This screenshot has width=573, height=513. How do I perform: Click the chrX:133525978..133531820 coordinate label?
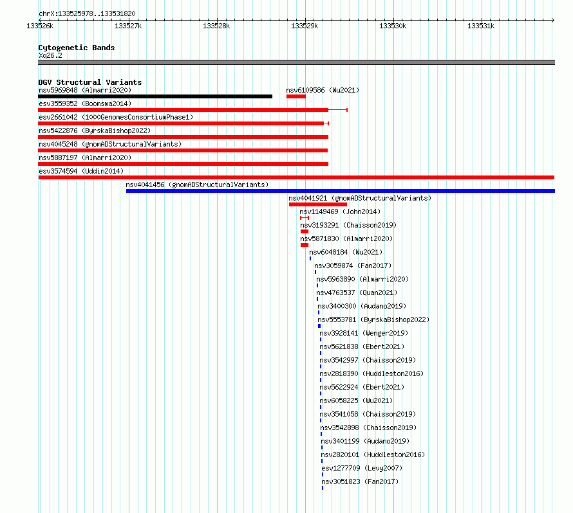87,14
